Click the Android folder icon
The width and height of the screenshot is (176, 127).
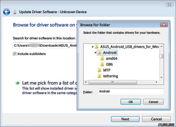point(99,52)
